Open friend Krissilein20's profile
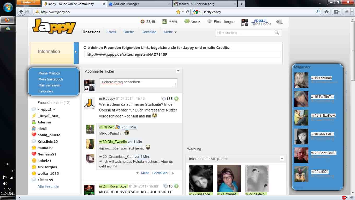The image size is (355, 200). pos(48,141)
